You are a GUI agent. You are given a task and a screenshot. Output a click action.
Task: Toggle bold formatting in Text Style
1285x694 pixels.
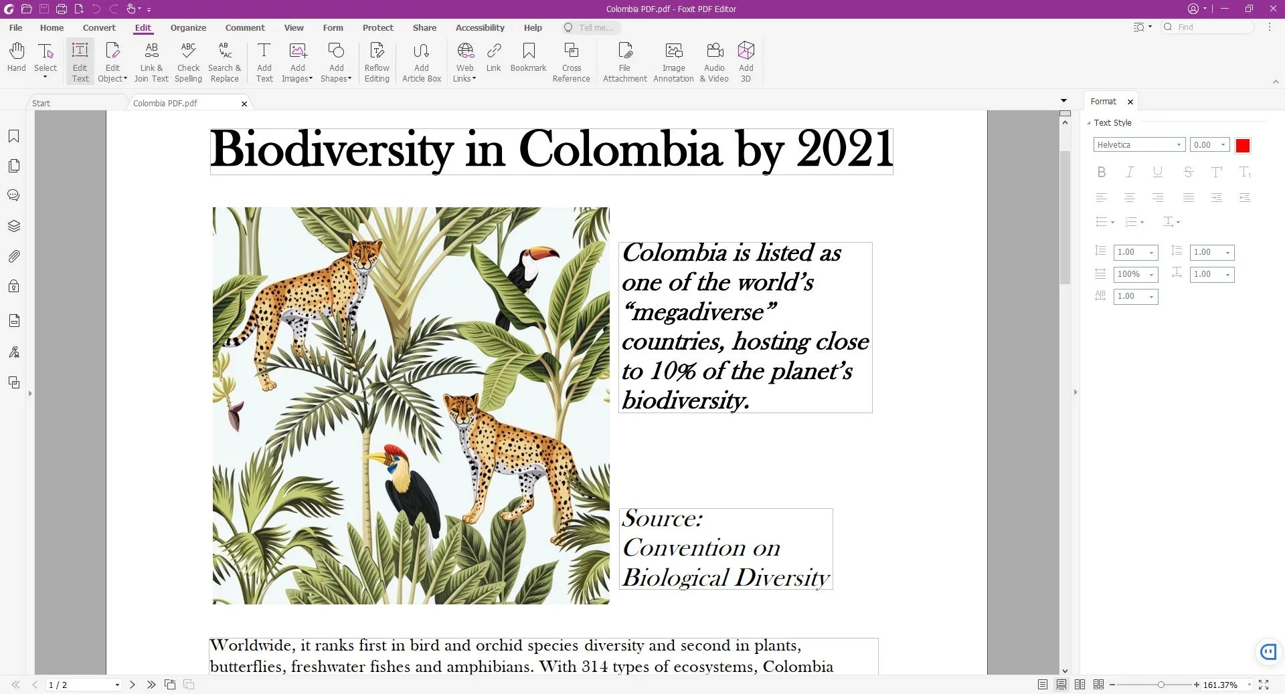click(1101, 172)
